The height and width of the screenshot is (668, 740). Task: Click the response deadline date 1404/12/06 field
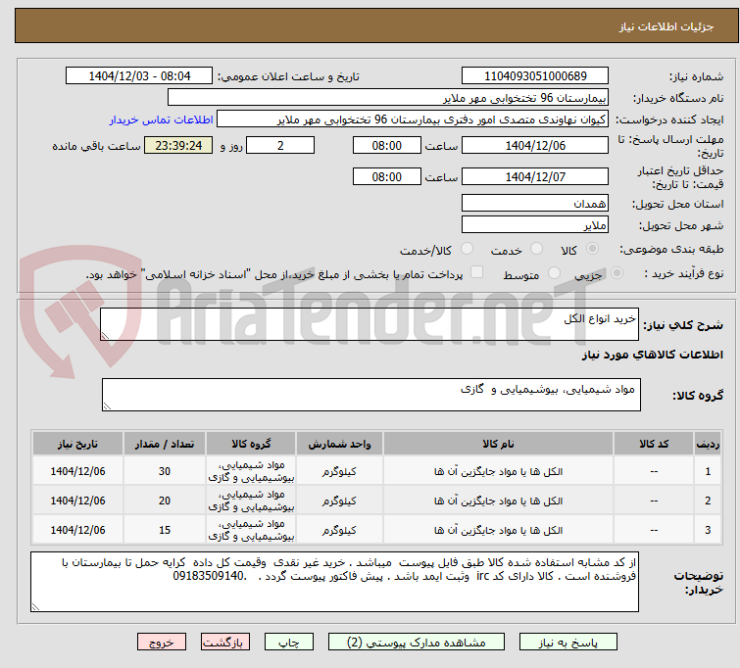(535, 145)
